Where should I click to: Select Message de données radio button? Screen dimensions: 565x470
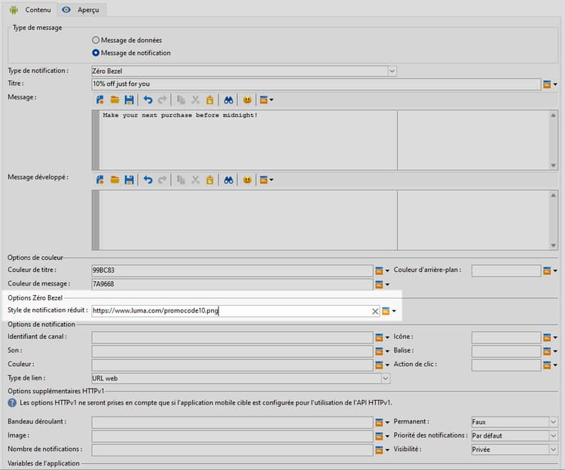pyautogui.click(x=96, y=40)
